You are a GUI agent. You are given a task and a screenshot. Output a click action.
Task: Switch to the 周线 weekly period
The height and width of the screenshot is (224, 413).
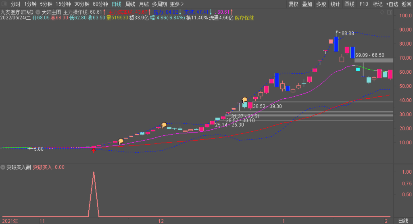[x=130, y=4]
